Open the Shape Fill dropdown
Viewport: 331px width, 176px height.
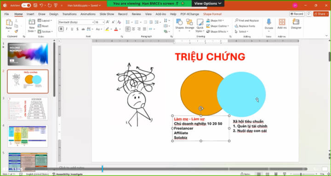pos(215,21)
